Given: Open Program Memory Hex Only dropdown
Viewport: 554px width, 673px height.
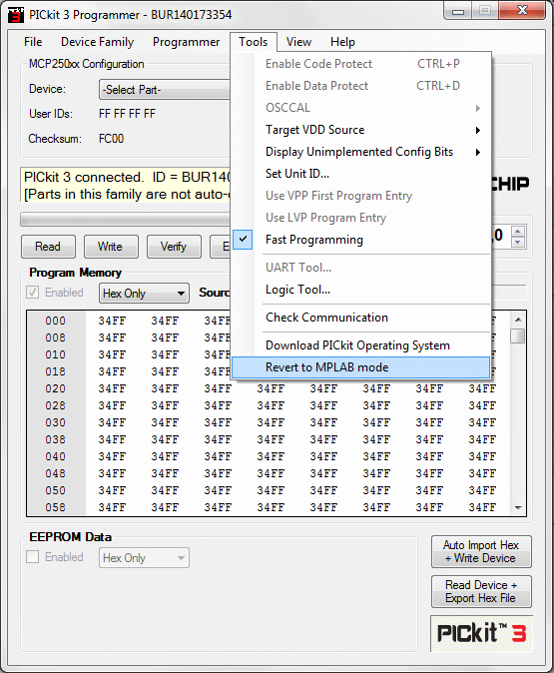Looking at the screenshot, I should point(144,294).
